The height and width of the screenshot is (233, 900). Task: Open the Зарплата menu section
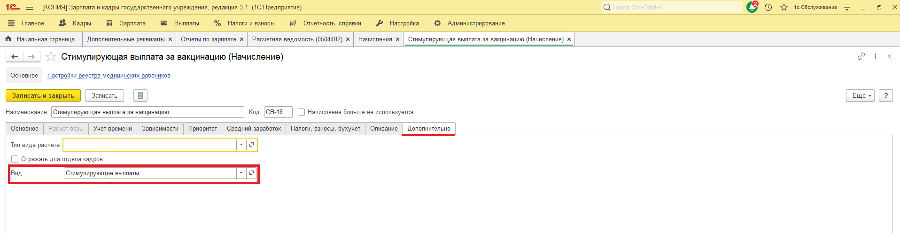tap(126, 23)
